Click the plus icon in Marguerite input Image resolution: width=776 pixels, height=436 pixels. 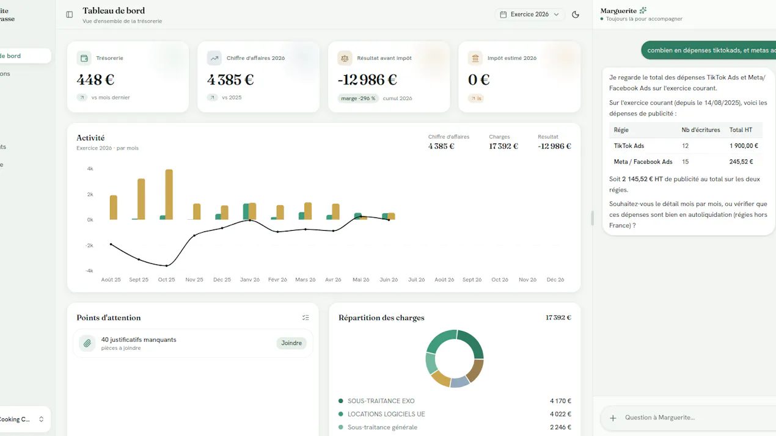click(613, 418)
